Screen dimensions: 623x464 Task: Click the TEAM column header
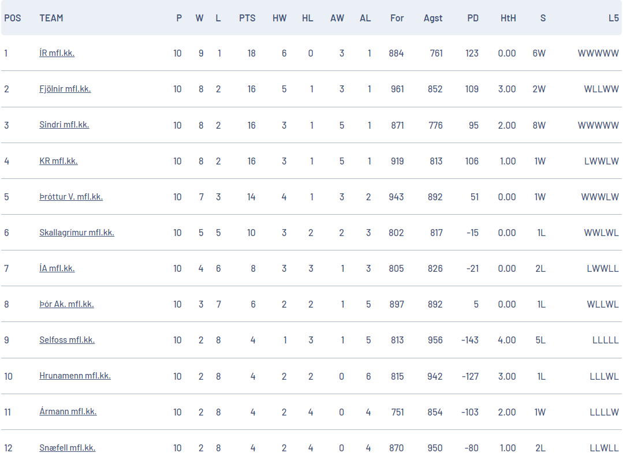pyautogui.click(x=51, y=18)
